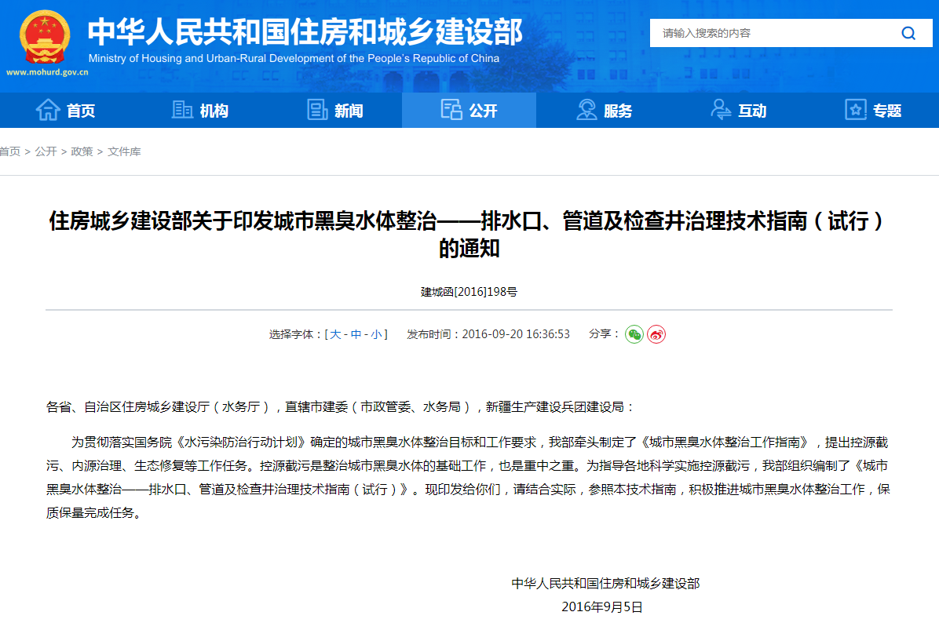Screen dimensions: 939x641
Task: Click the home icon beside 首页
Action: coord(49,110)
